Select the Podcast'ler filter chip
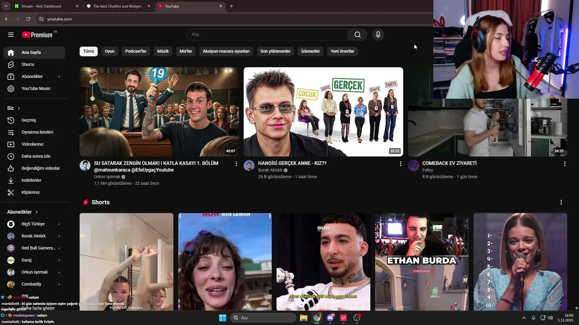The height and width of the screenshot is (325, 579). pyautogui.click(x=136, y=51)
